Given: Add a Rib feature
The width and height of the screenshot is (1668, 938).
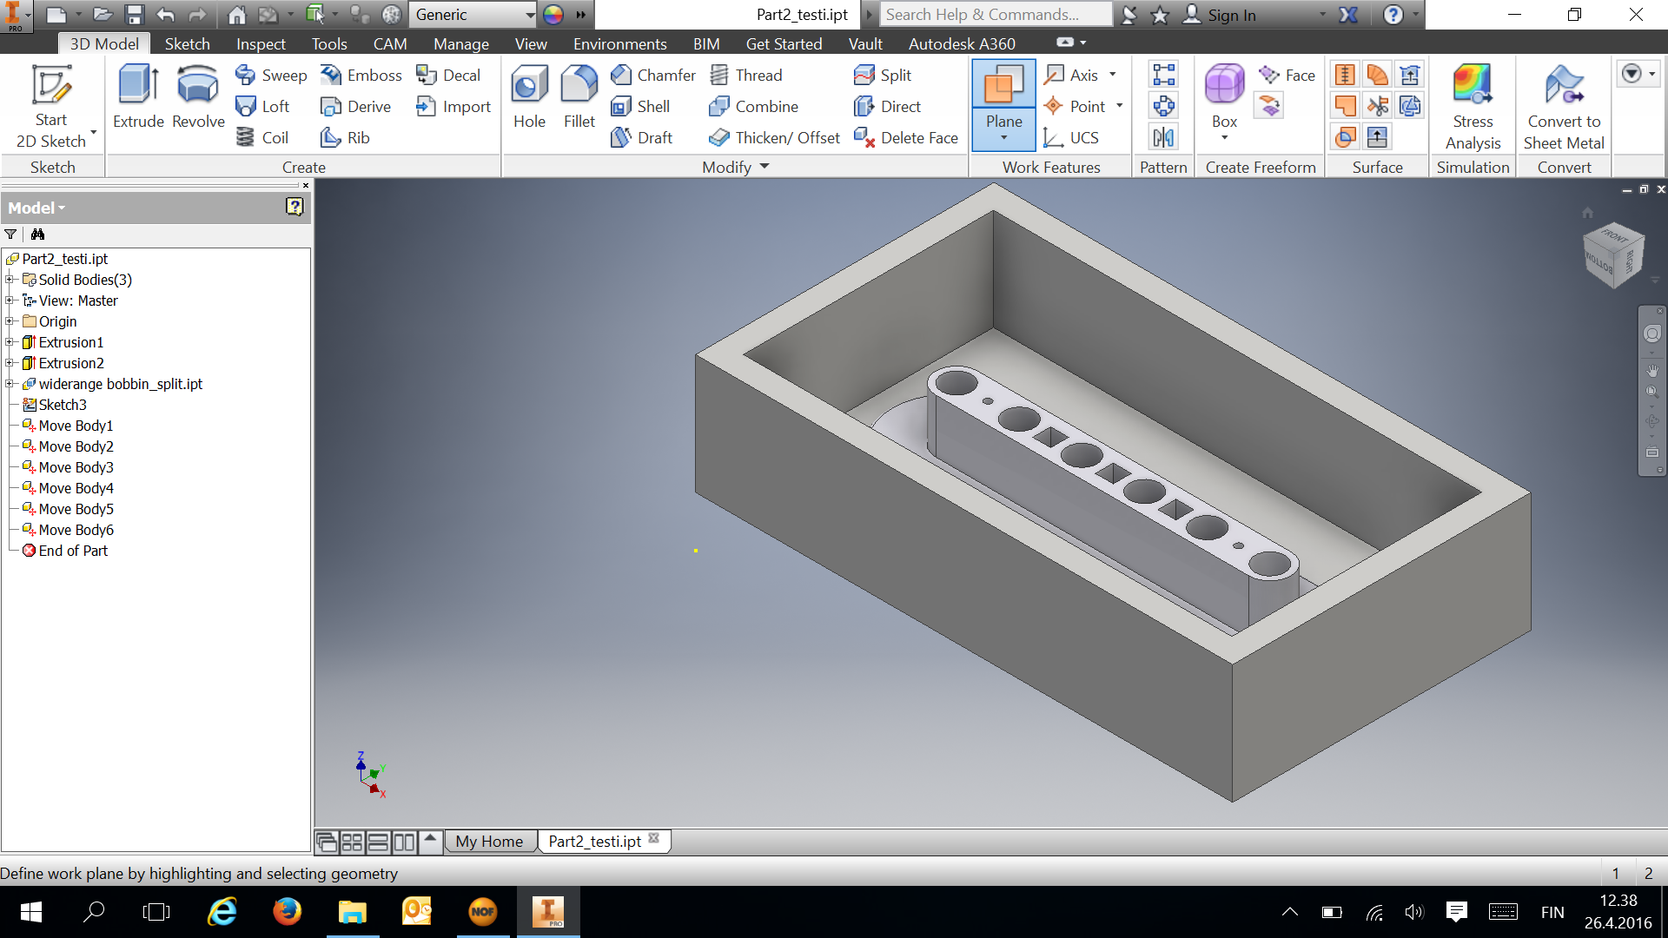Looking at the screenshot, I should [x=345, y=138].
